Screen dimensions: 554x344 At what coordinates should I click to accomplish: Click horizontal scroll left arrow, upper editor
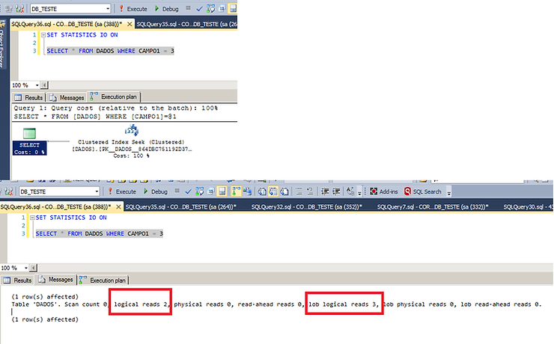coord(44,85)
